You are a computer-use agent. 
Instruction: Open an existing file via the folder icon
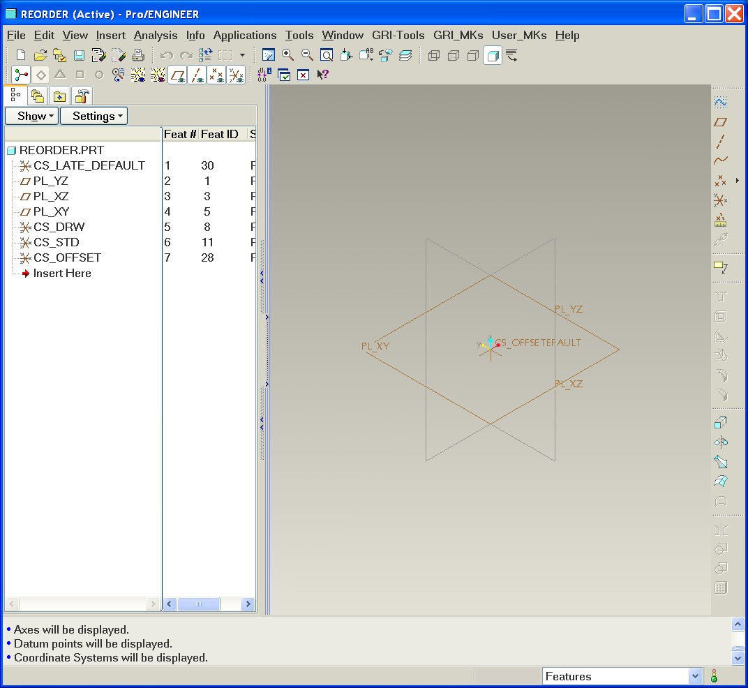tap(40, 55)
